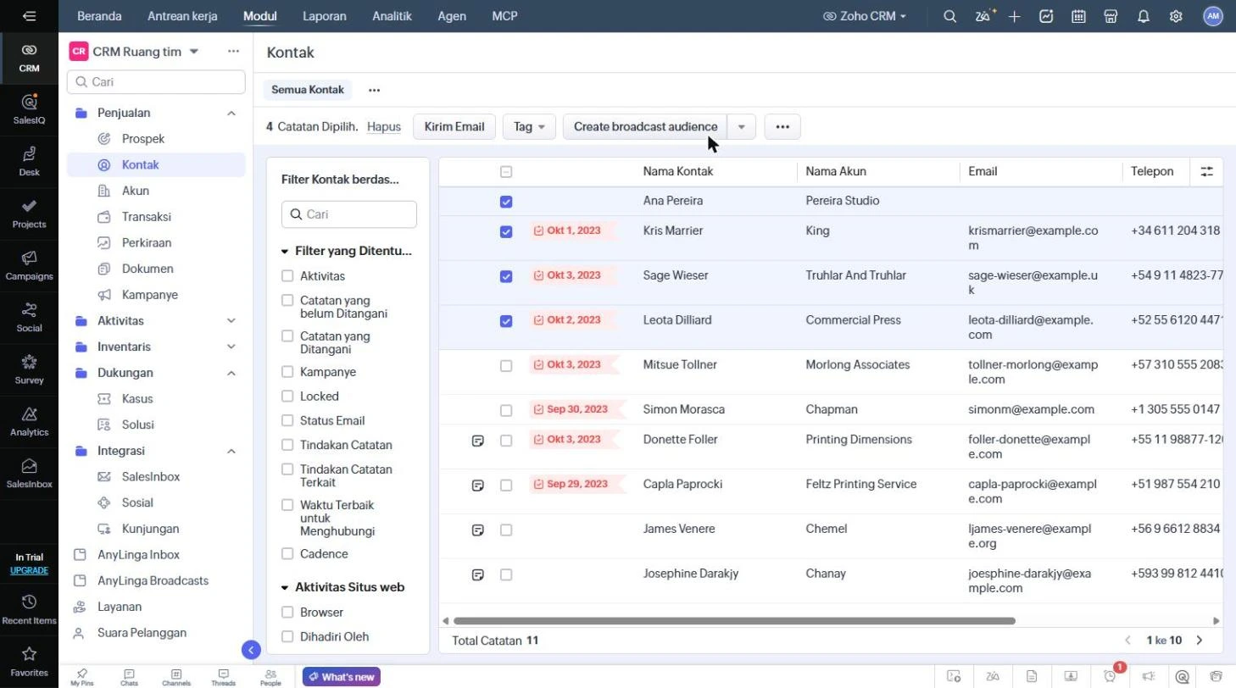This screenshot has width=1236, height=688.
Task: Select the Simon Morasca row checkbox
Action: (x=506, y=410)
